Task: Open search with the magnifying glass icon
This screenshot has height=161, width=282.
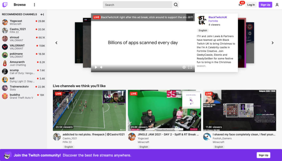Action: (175, 5)
